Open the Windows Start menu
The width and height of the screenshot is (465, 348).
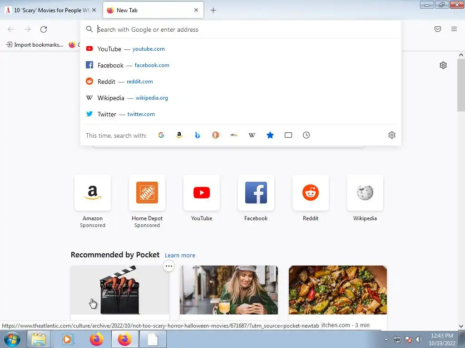[12, 339]
